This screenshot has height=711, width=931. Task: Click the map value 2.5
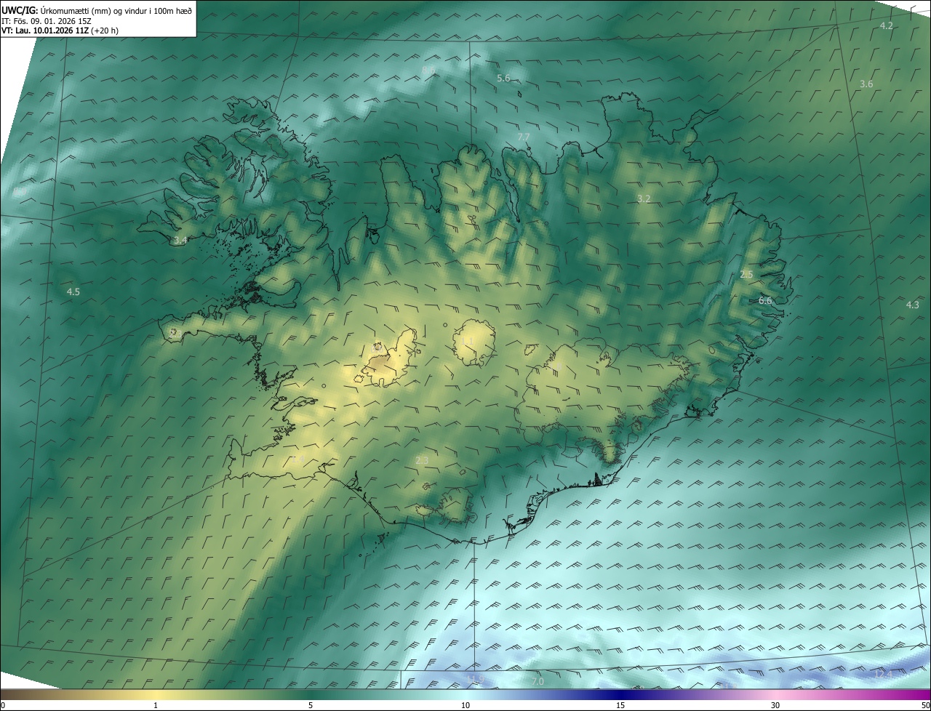click(746, 274)
